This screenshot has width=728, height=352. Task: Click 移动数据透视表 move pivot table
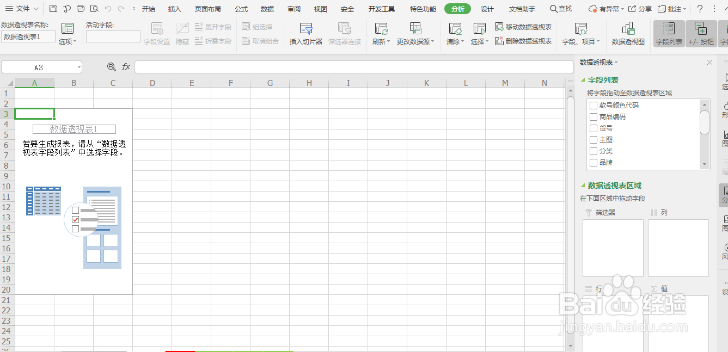click(x=523, y=27)
